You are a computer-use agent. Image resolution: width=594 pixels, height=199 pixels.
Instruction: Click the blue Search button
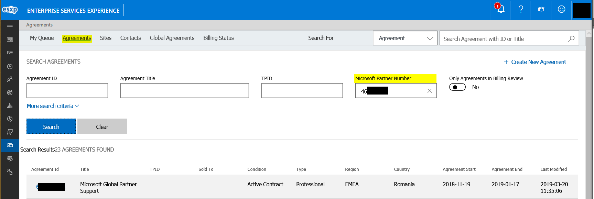point(51,126)
